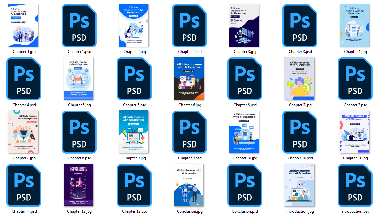Click the Chapter 2.psd file icon
Screen dimensions: 381x221
click(x=189, y=26)
